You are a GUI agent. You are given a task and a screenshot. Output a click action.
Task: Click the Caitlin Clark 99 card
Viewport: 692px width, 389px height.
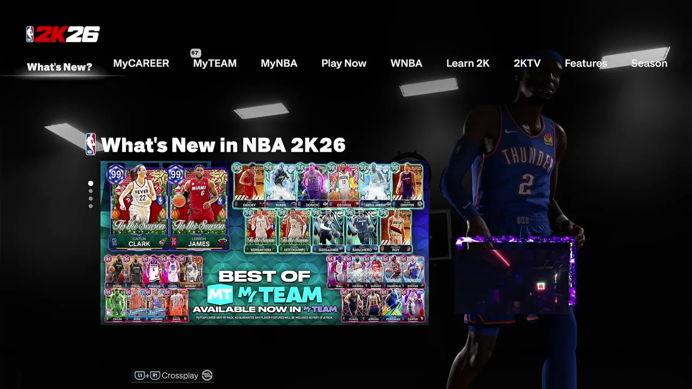(139, 207)
